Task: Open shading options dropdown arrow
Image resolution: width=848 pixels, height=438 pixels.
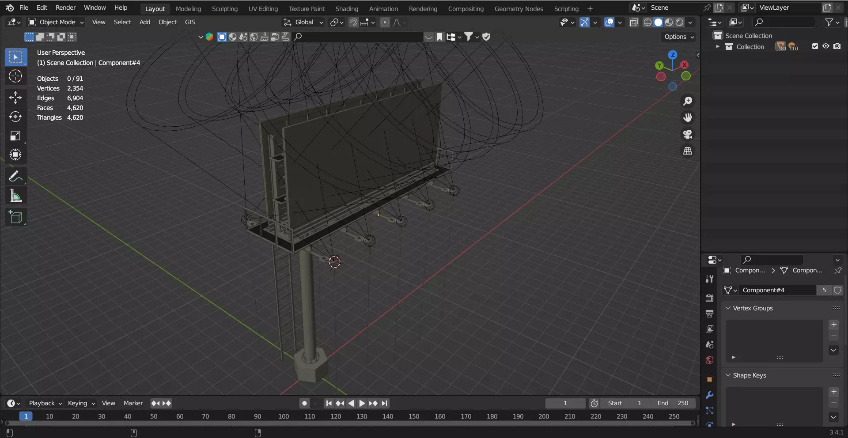Action: 690,22
